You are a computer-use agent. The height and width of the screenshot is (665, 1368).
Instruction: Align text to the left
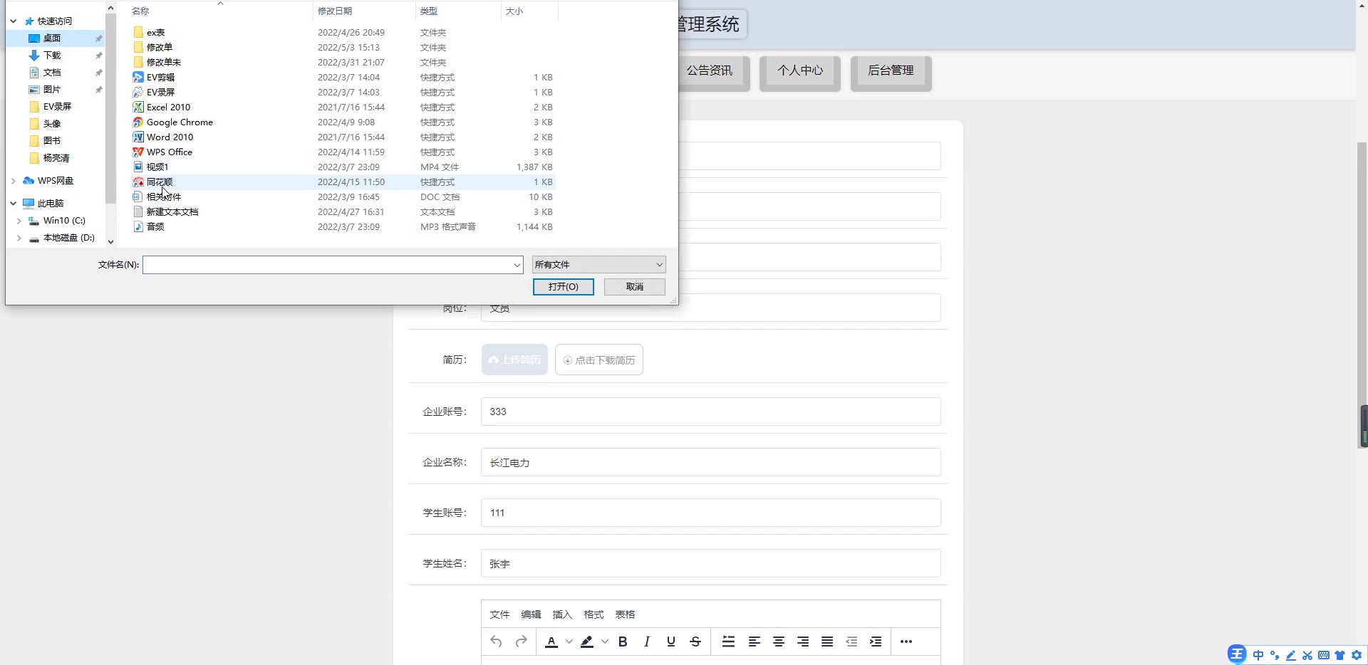[x=754, y=642]
